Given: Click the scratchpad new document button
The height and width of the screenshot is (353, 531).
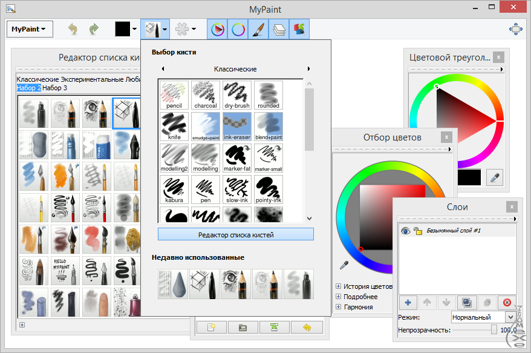Looking at the screenshot, I should pos(212,328).
